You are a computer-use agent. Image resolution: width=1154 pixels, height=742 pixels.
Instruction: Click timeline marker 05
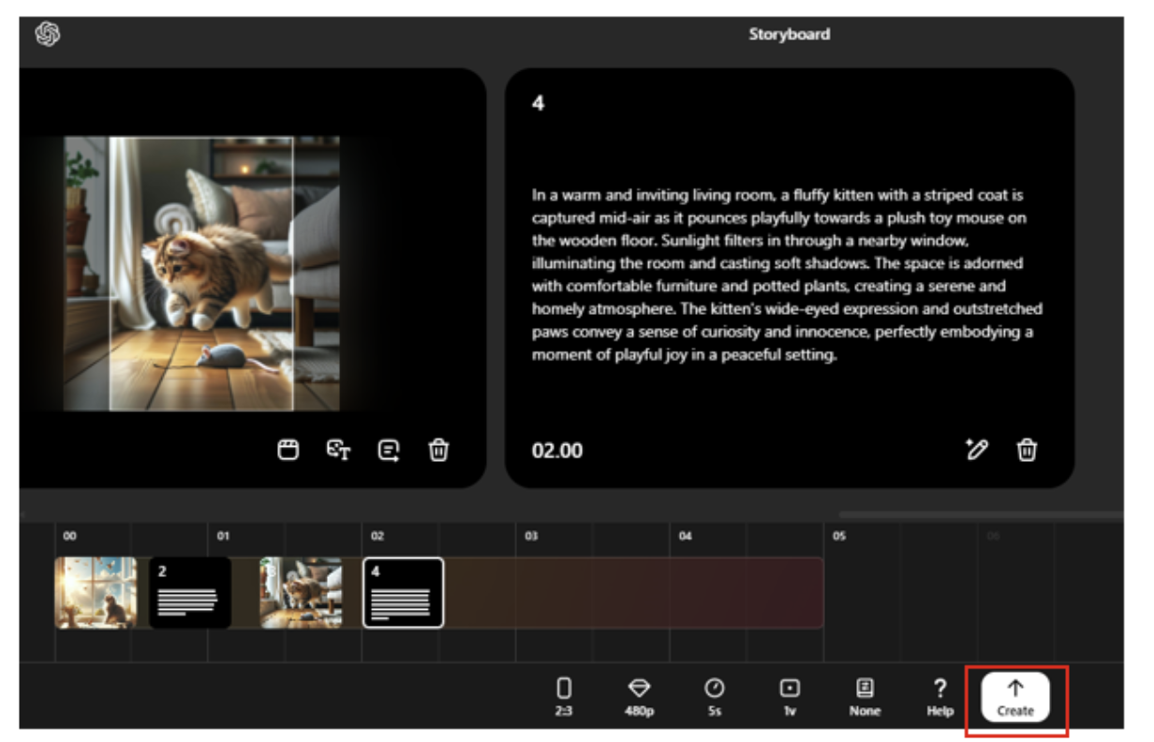click(x=839, y=536)
